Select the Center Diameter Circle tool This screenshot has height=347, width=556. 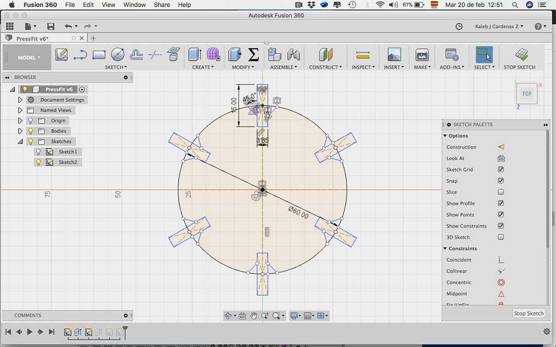[117, 54]
